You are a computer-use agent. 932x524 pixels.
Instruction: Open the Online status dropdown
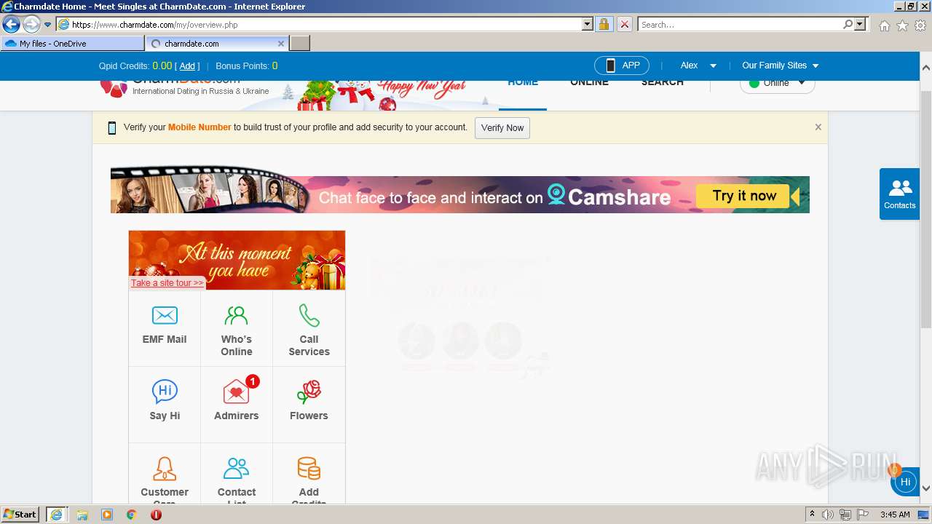tap(777, 83)
